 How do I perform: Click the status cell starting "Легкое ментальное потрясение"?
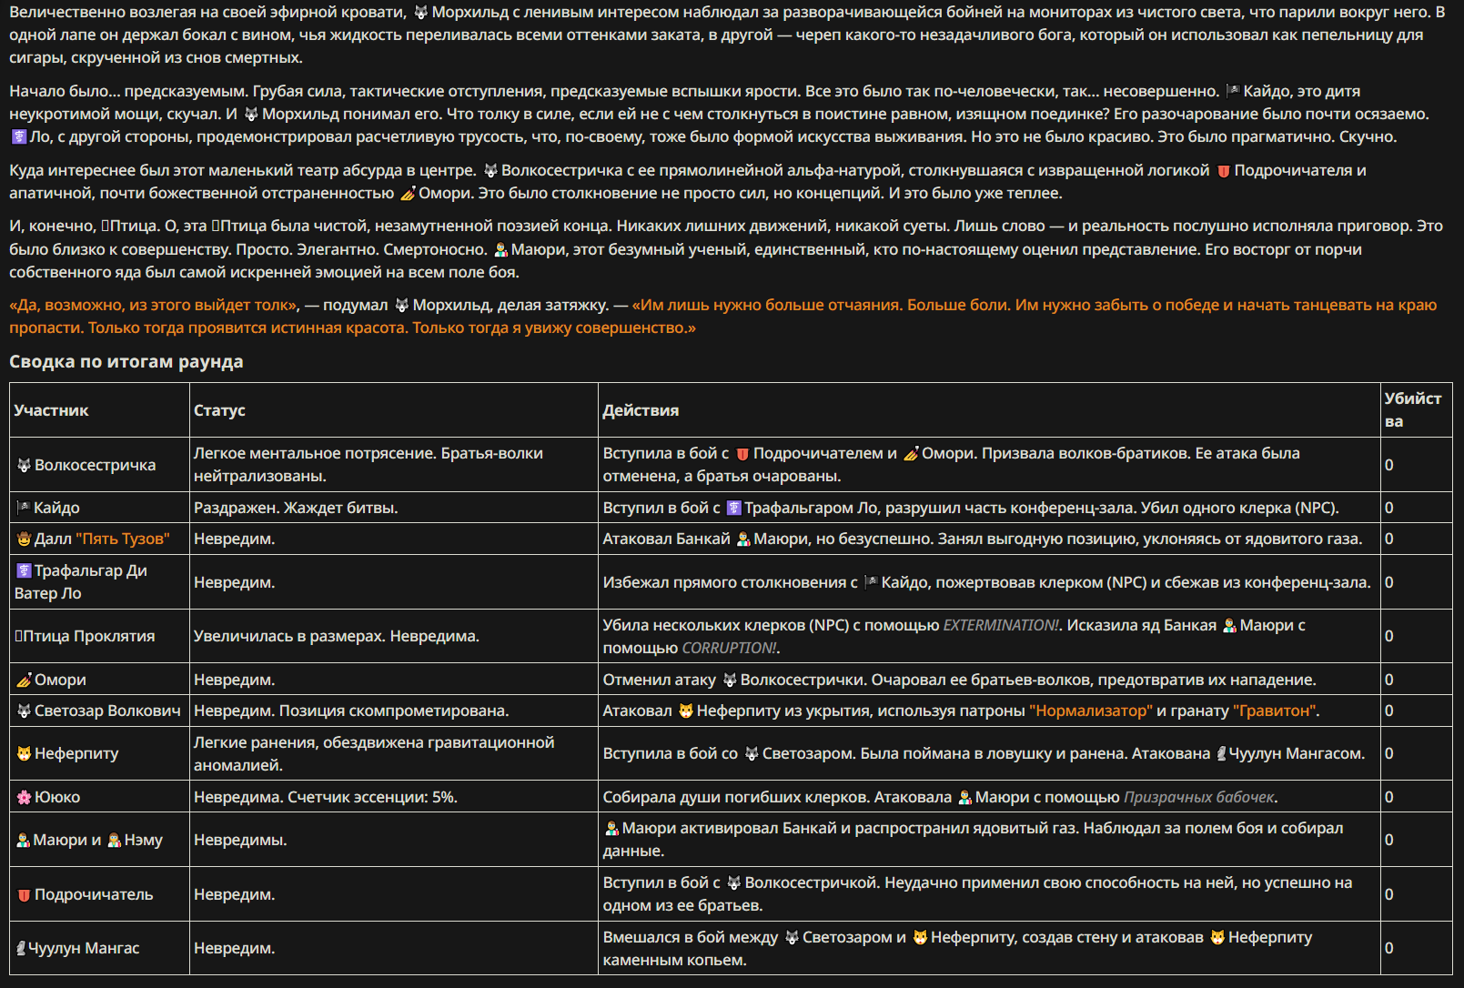(394, 465)
